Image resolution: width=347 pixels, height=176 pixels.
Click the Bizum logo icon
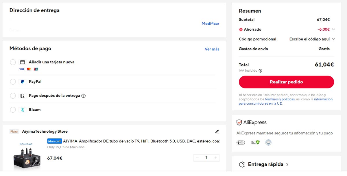click(22, 110)
